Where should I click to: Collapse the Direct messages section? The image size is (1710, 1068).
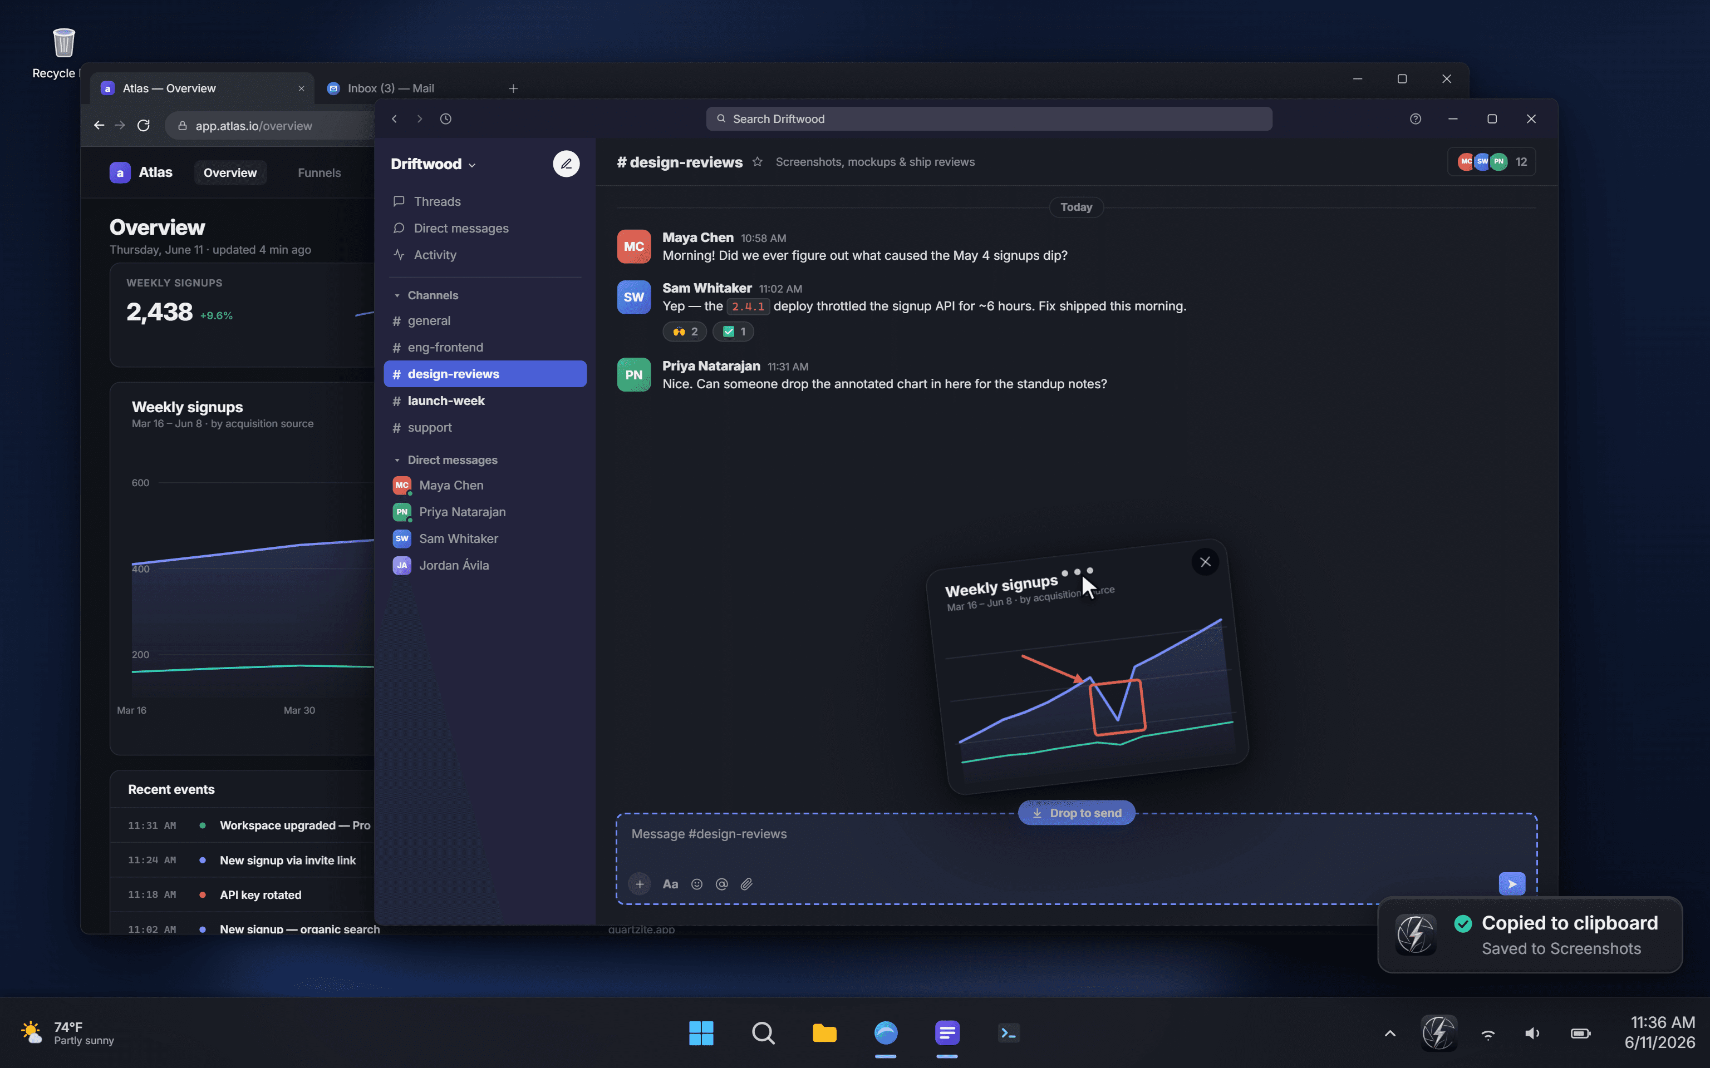point(445,460)
